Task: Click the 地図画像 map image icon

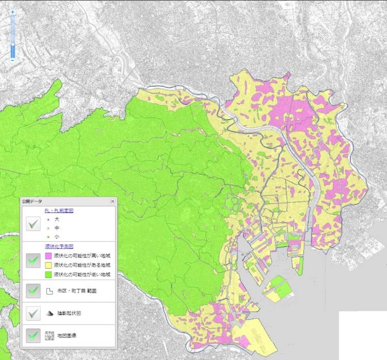Action: point(50,335)
